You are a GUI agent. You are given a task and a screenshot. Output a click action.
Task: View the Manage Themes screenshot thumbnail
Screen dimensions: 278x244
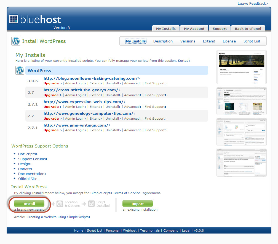tap(242, 101)
